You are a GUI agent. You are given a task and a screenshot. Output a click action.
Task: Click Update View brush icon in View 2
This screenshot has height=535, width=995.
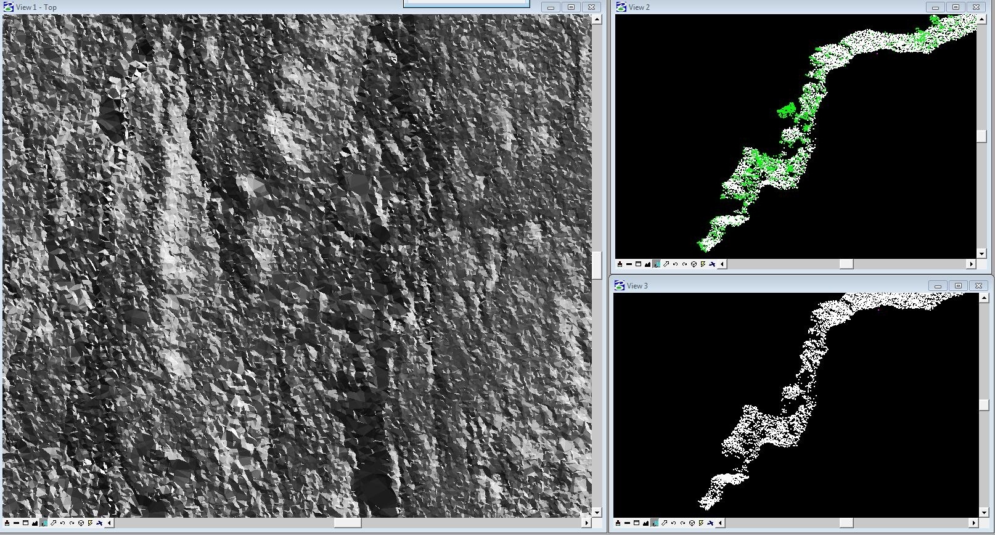[x=620, y=264]
